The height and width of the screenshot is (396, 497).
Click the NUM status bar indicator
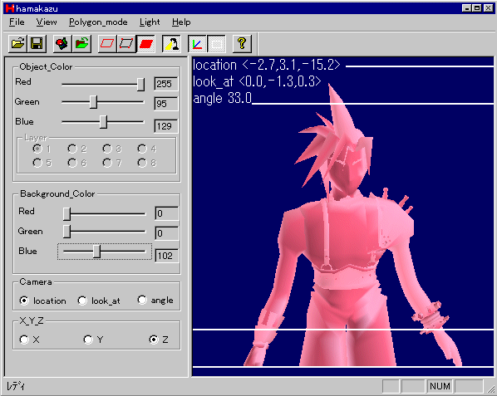click(x=440, y=386)
